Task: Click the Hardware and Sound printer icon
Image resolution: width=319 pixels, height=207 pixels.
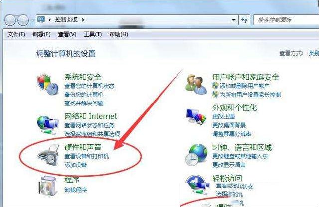Action: [x=48, y=155]
